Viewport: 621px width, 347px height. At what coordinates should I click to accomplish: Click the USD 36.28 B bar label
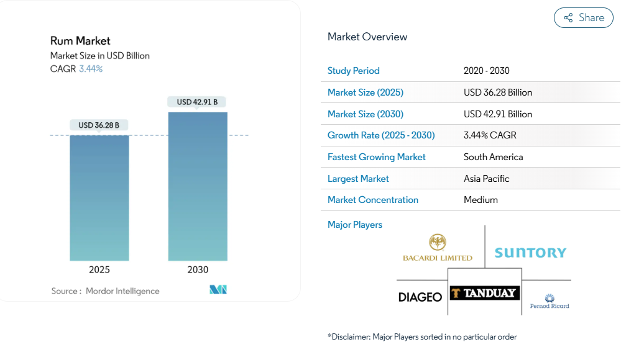(x=99, y=125)
